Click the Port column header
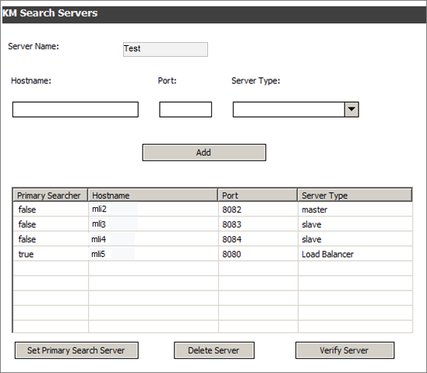 click(258, 195)
